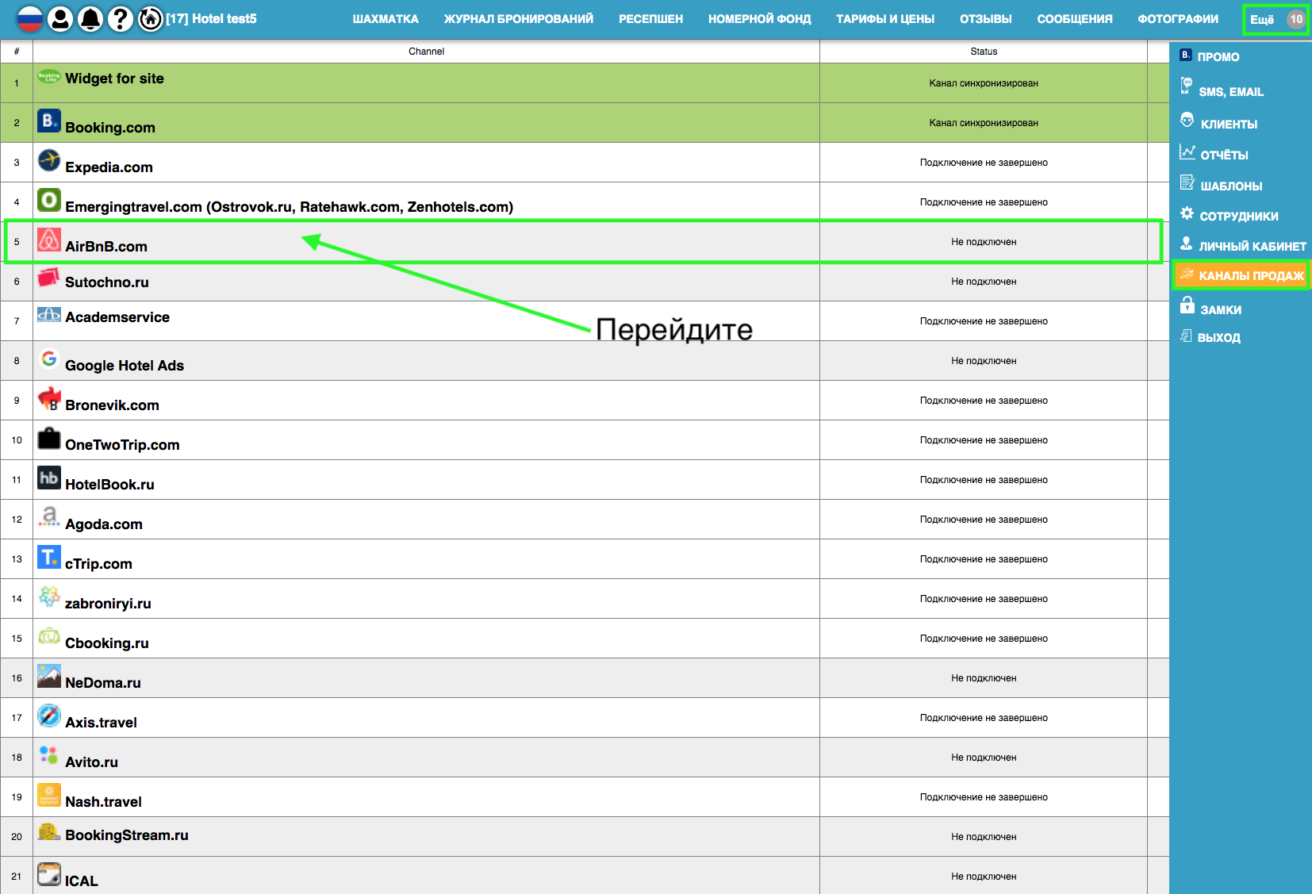Image resolution: width=1312 pixels, height=894 pixels.
Task: Expand the Ещё more menu
Action: coord(1263,20)
